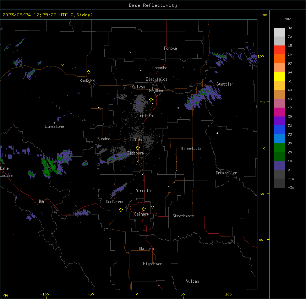
Task: Click the yellow V marker northeast of Calgary
Action: pos(152,207)
